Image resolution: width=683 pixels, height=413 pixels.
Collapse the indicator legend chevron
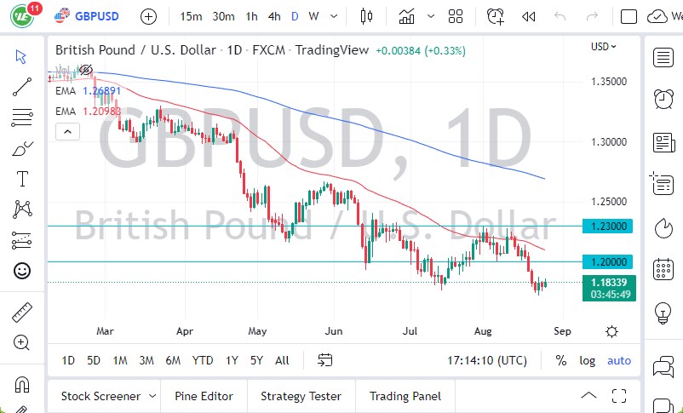click(x=67, y=131)
